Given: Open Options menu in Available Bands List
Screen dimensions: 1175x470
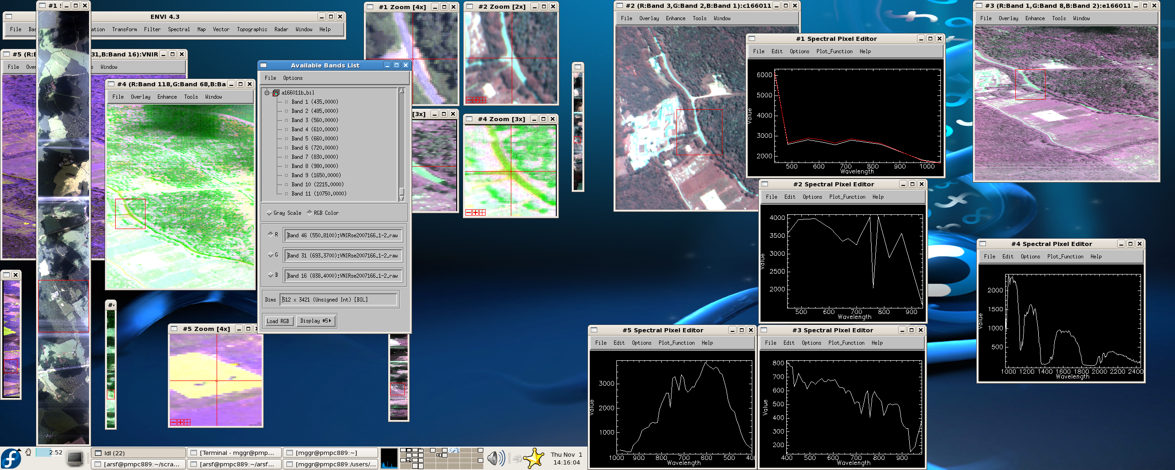Looking at the screenshot, I should pyautogui.click(x=293, y=78).
